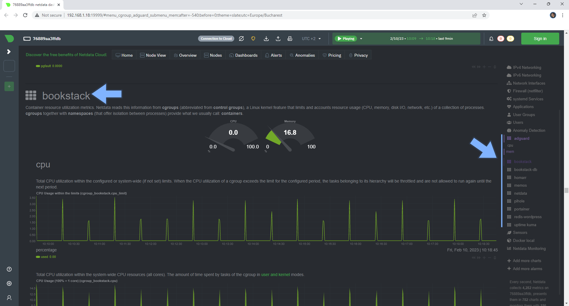569x306 pixels.
Task: Select memos container in right menu
Action: tap(517, 185)
